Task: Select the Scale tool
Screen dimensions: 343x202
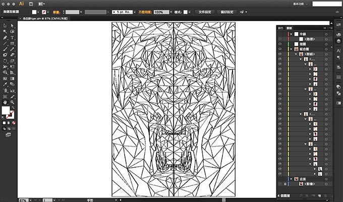Action: 12,61
